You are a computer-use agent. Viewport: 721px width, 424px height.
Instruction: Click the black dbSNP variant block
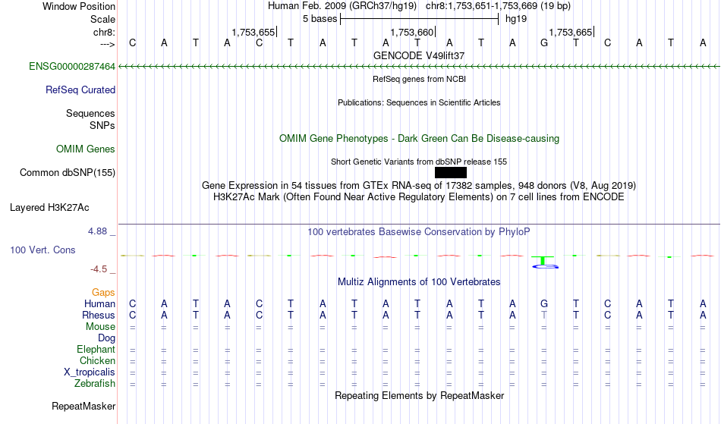[x=451, y=173]
